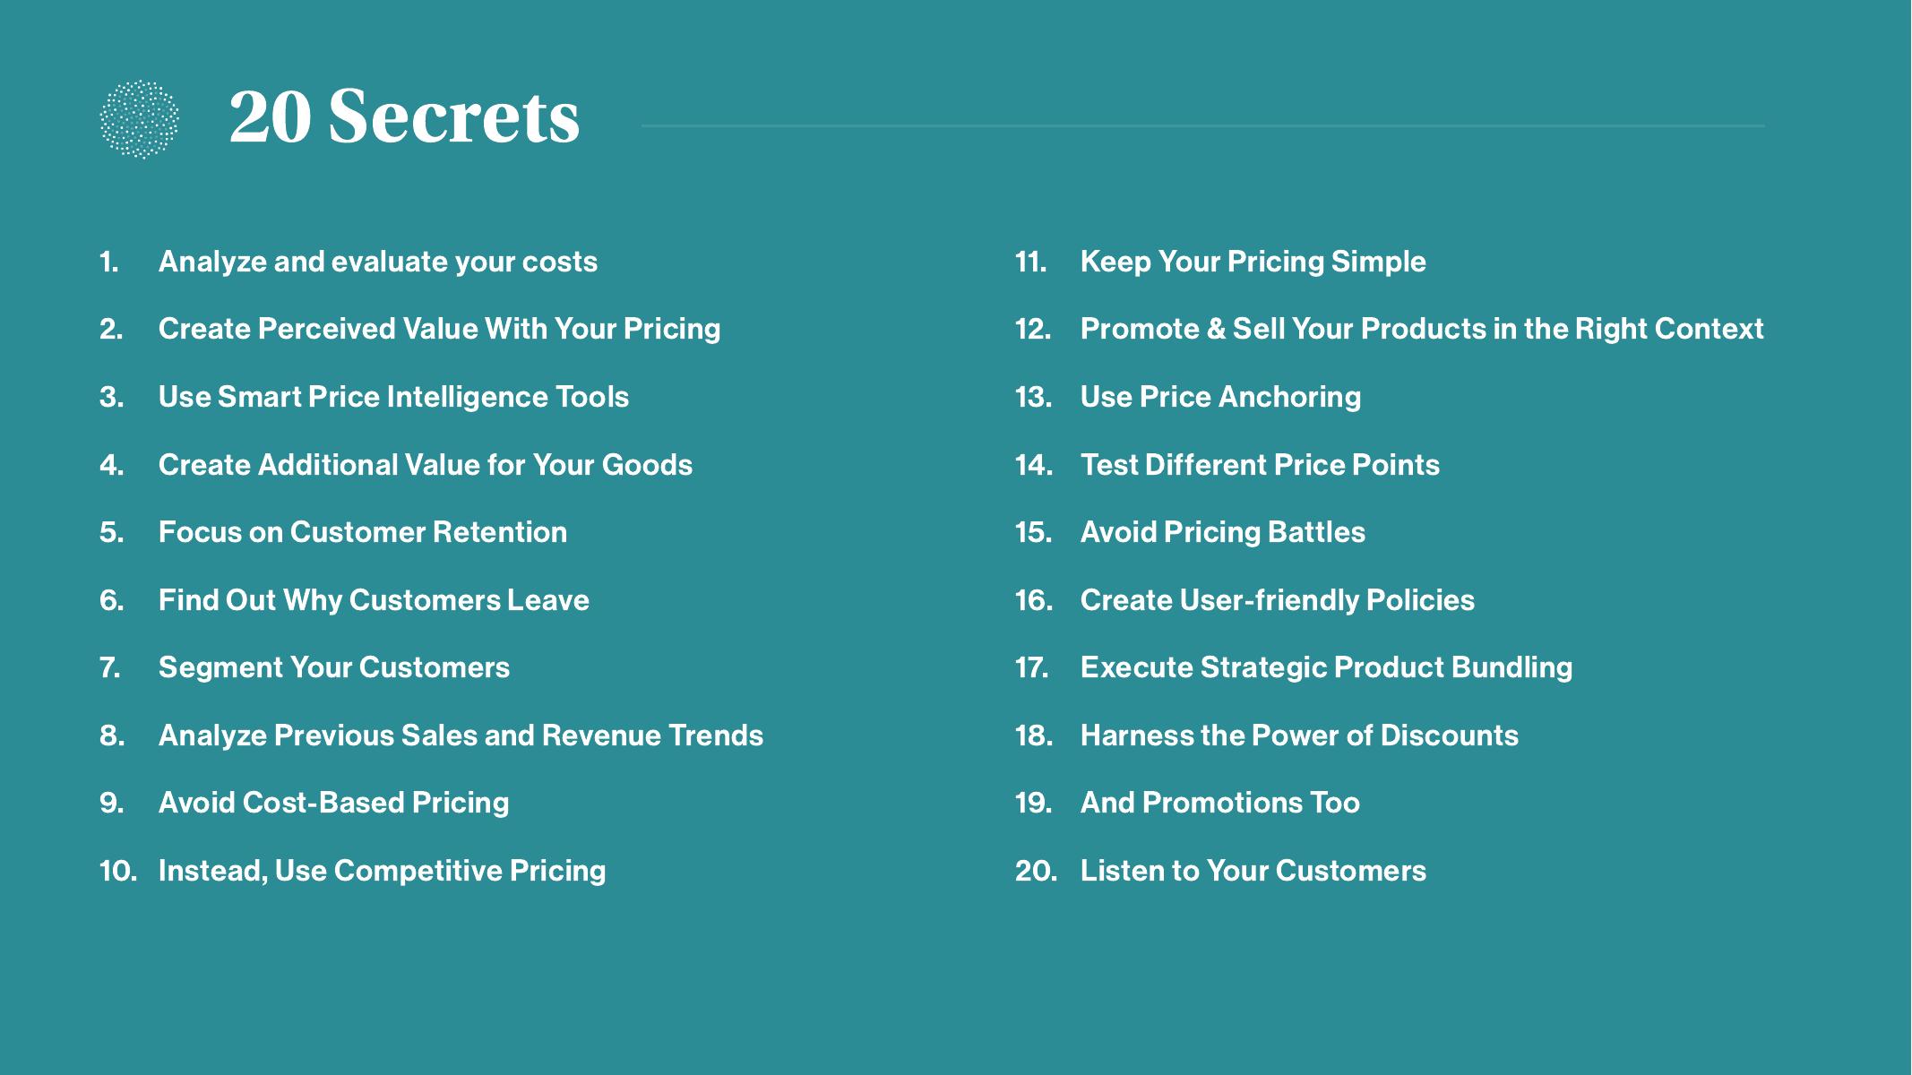1912x1075 pixels.
Task: Click "Promote & Sell Your Products" line
Action: (x=1421, y=329)
